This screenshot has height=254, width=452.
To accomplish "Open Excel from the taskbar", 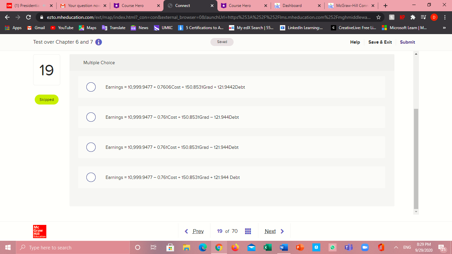I will tap(267, 247).
